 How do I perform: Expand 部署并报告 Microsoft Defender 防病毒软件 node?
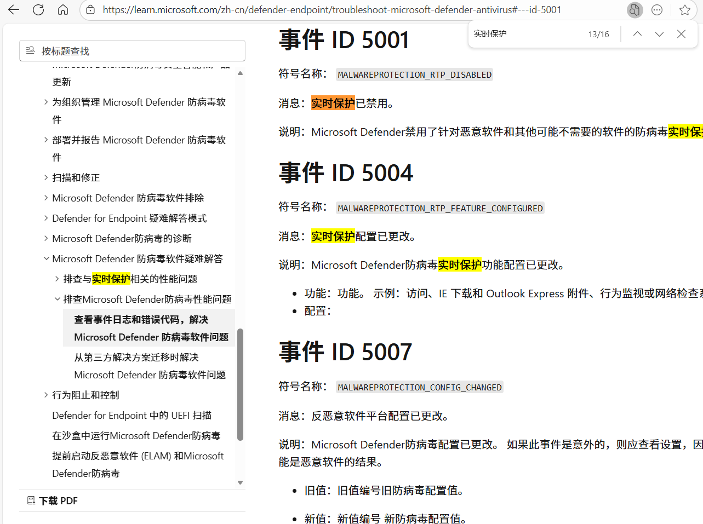click(46, 140)
